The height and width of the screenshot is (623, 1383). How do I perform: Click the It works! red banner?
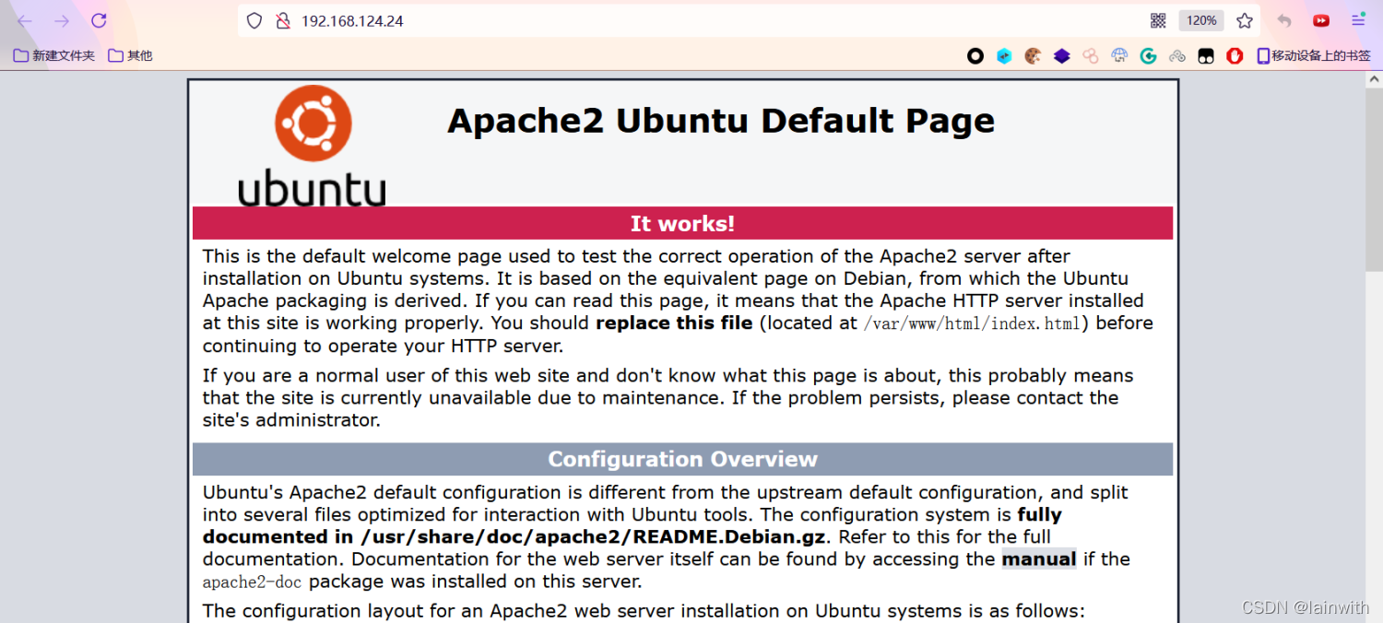point(682,223)
